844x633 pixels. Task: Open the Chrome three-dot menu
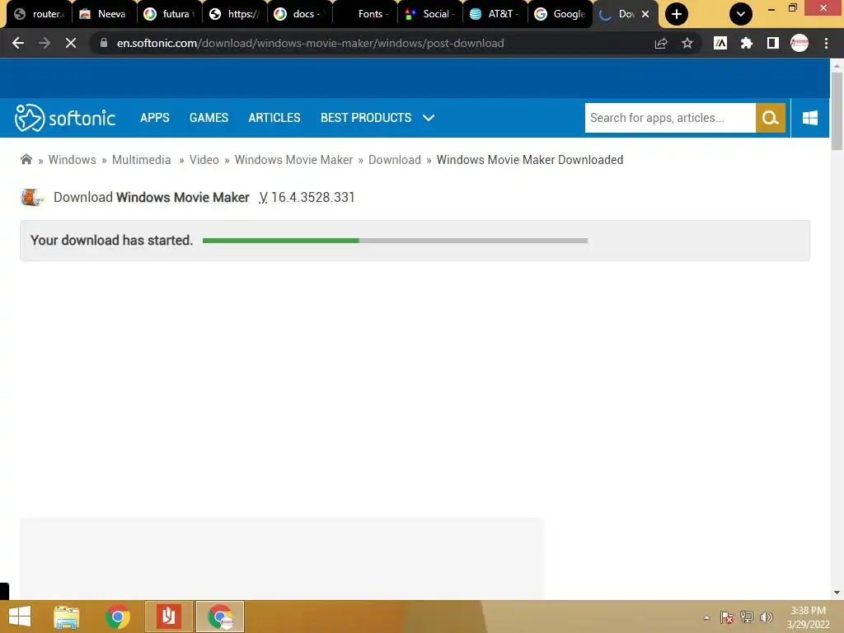[826, 43]
